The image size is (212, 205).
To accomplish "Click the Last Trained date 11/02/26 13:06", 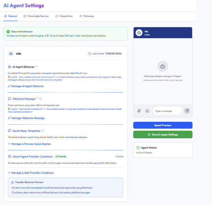I will (x=113, y=54).
